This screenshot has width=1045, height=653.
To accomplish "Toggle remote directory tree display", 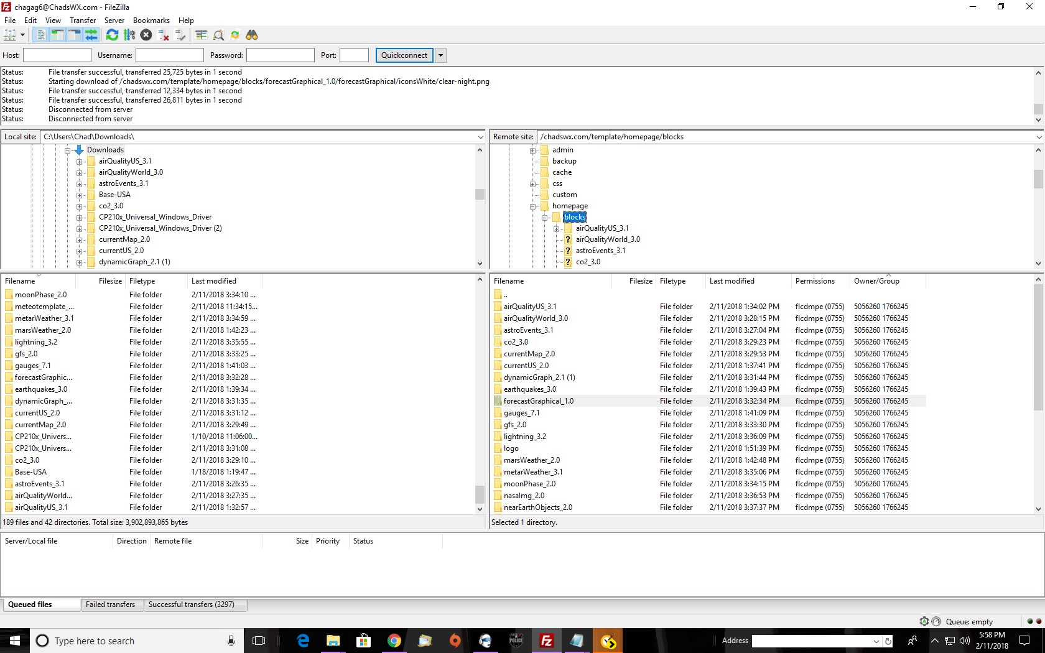I will click(x=74, y=35).
